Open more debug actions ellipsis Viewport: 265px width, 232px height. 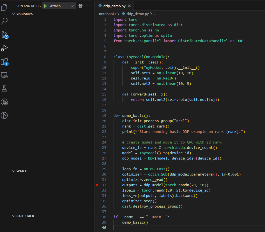point(88,6)
